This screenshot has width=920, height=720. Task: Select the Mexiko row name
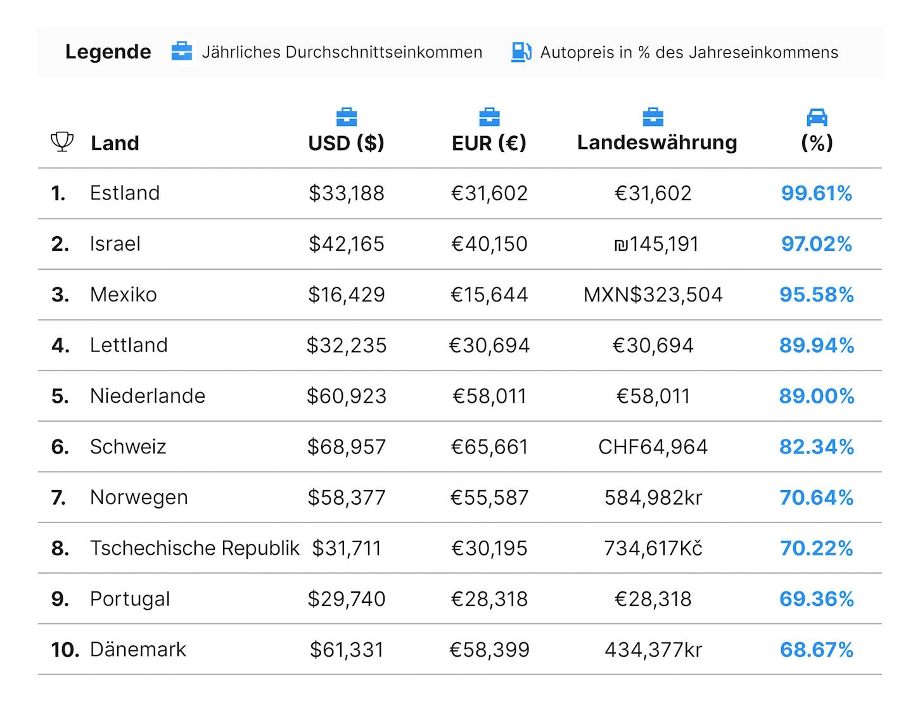click(124, 294)
